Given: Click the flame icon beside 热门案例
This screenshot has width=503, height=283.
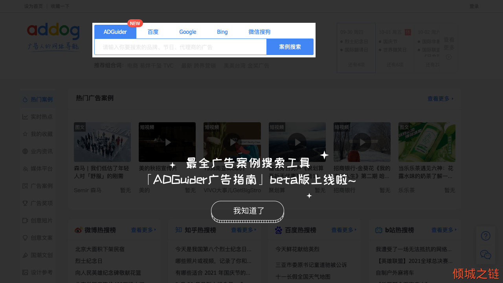Looking at the screenshot, I should coord(25,99).
